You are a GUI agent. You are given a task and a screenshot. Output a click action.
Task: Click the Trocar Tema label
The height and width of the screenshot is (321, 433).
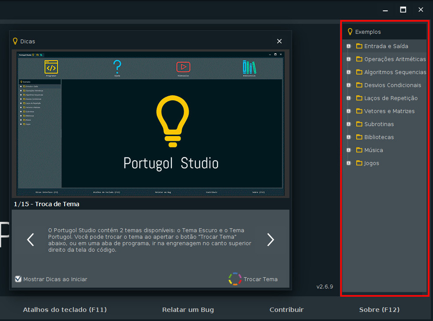click(260, 279)
